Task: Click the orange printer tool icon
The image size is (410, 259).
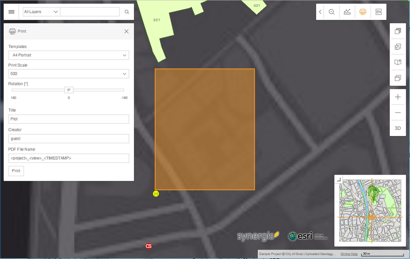Action: pos(363,12)
